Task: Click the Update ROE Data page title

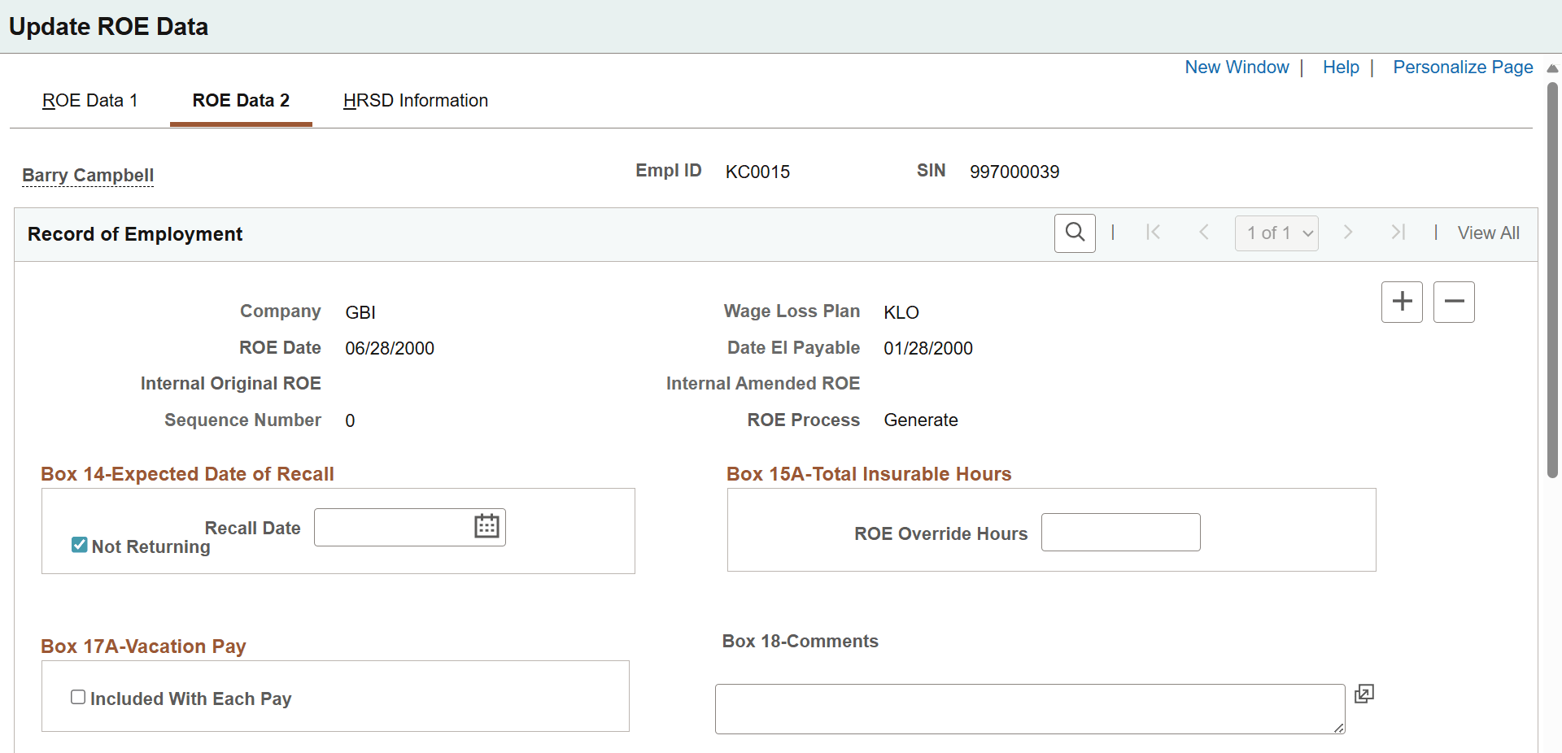Action: (x=108, y=27)
